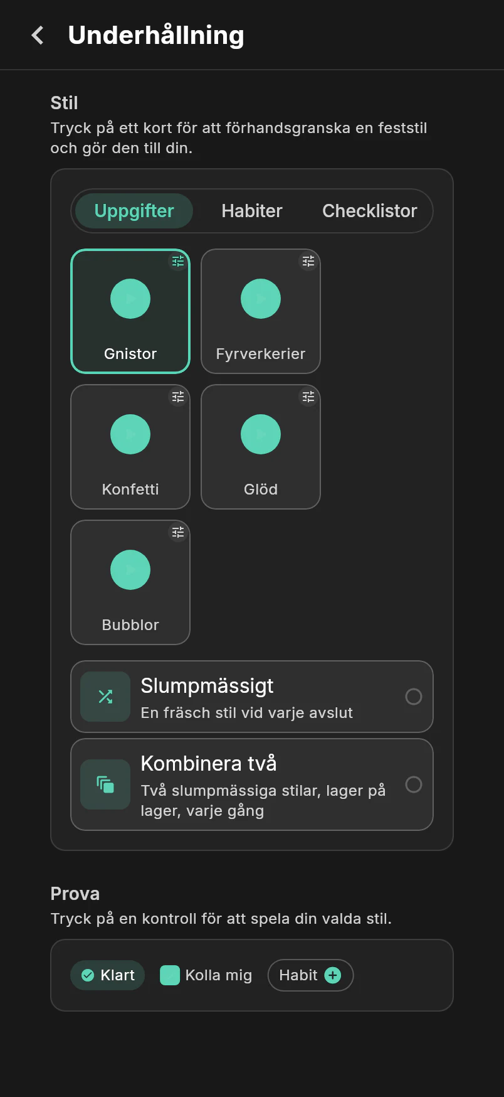This screenshot has height=1097, width=504.
Task: Play the Fyrverkerier style preview
Action: 261,299
